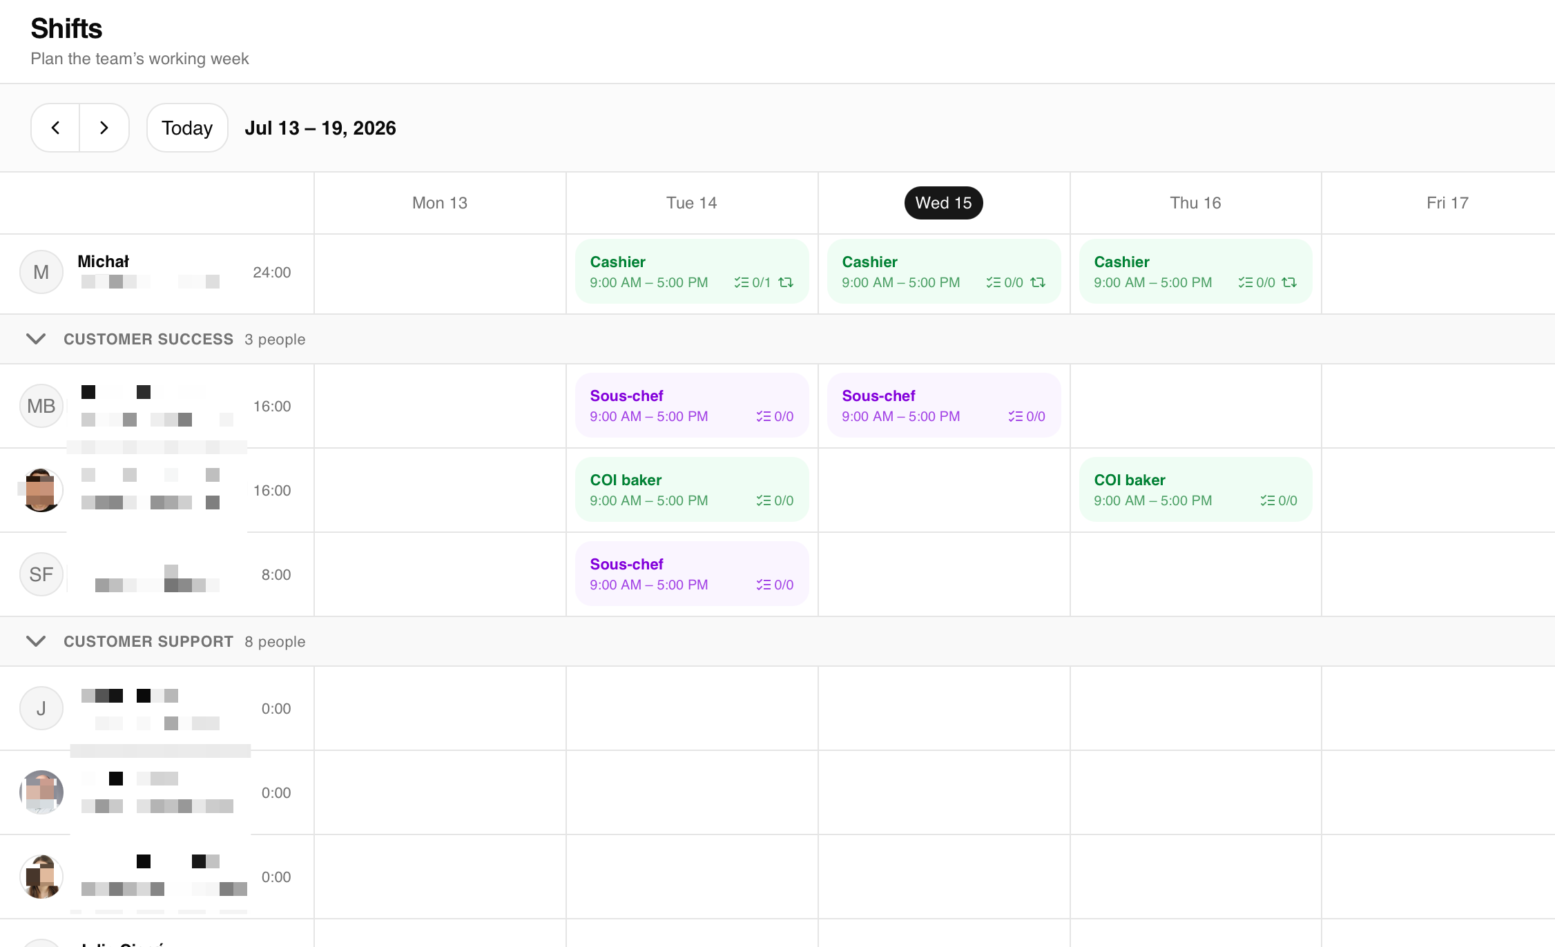Screen dimensions: 1555x947
Task: Click the '8 people' count label
Action: click(275, 641)
